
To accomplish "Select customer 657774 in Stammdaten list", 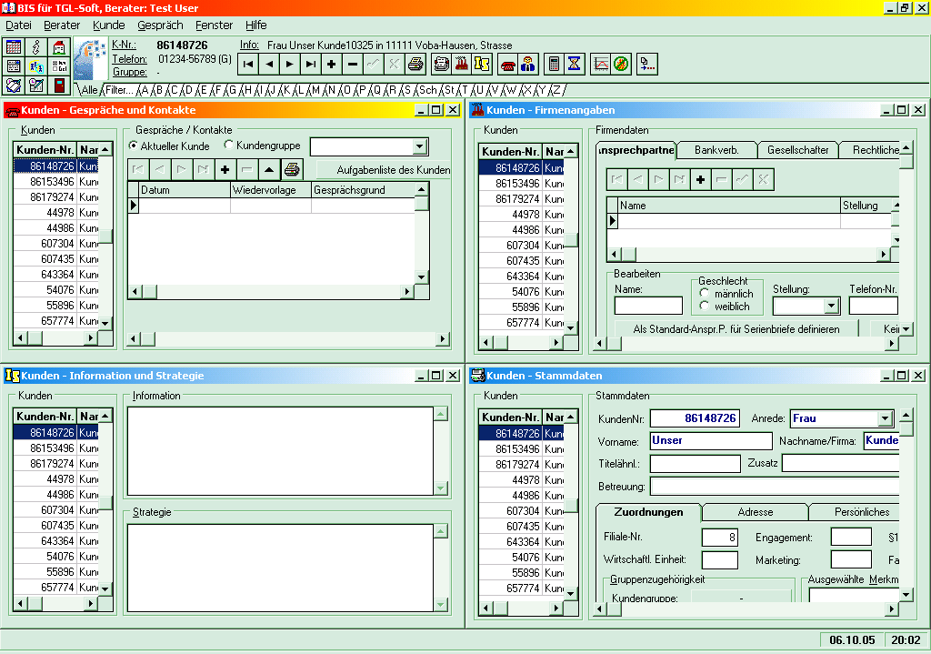I will 521,589.
